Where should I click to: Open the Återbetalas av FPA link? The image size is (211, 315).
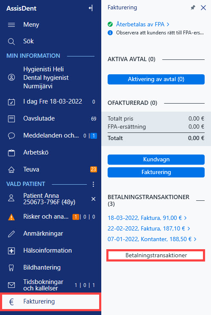click(x=143, y=24)
